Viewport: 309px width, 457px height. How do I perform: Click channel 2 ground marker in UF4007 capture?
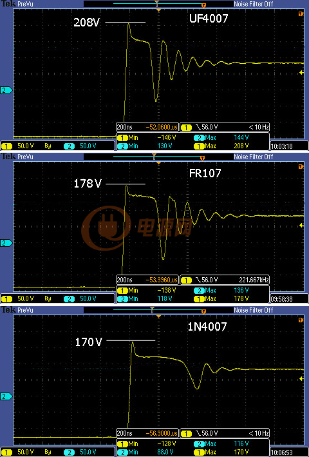[x=6, y=90]
